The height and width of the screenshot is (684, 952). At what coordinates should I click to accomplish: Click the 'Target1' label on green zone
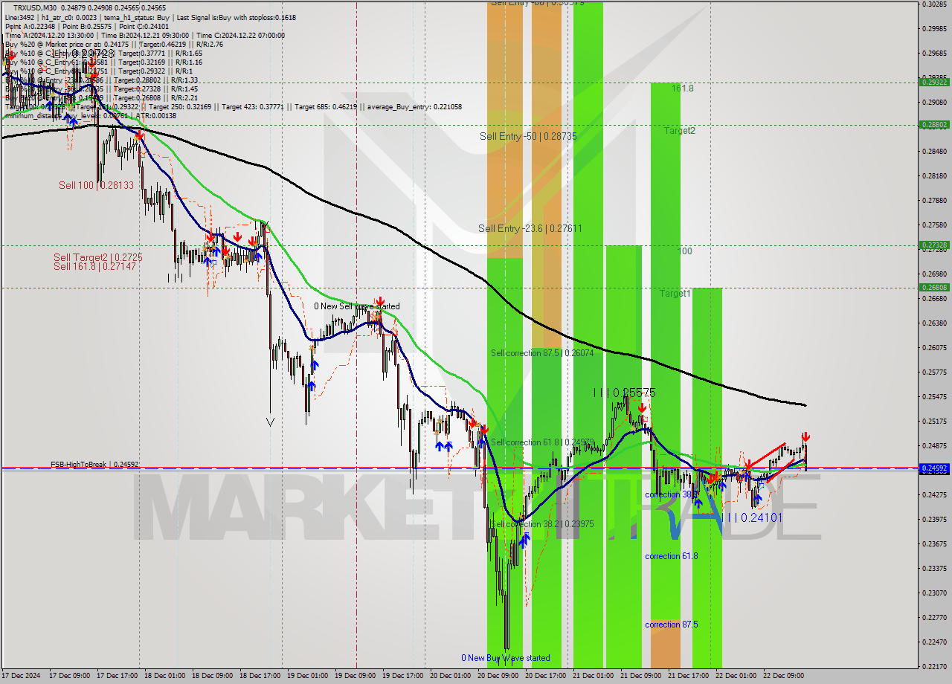675,294
